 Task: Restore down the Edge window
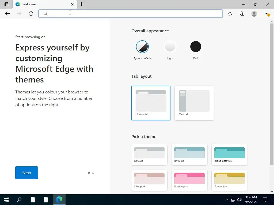[256, 4]
